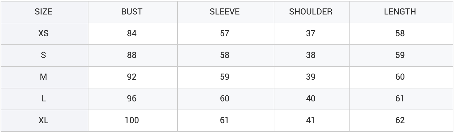This screenshot has width=454, height=134.
Task: Click the M bust value 92
Action: click(x=132, y=77)
